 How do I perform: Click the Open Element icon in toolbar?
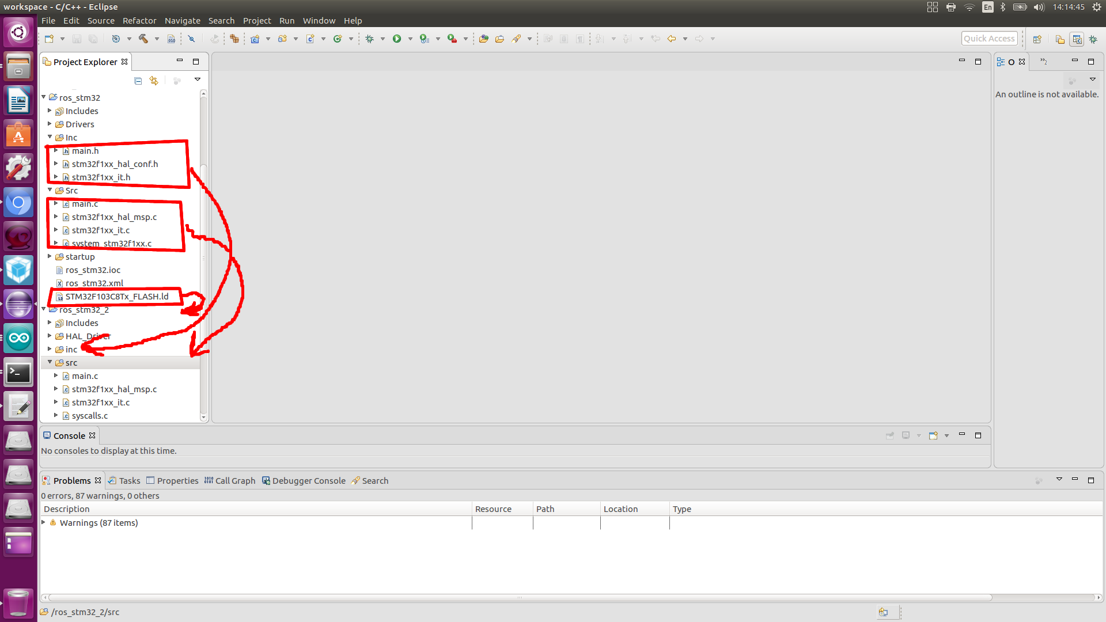(484, 39)
